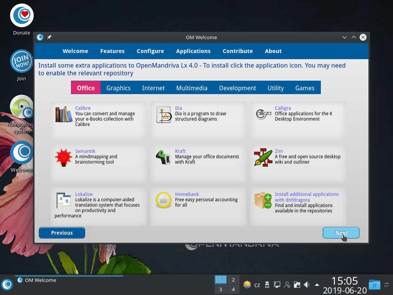
Task: Click the titlebar shade chevron
Action: pyautogui.click(x=344, y=37)
